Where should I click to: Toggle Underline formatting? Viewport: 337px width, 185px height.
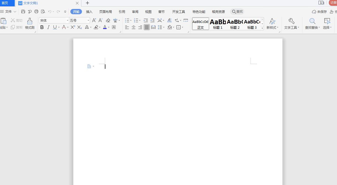click(55, 27)
